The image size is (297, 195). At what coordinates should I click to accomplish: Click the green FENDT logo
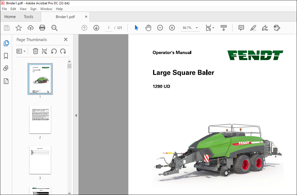(x=255, y=55)
